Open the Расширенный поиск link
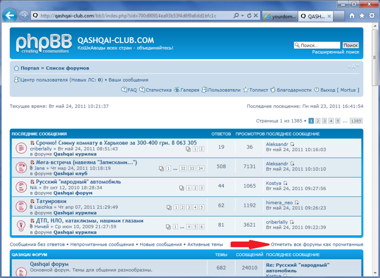 tap(335, 52)
